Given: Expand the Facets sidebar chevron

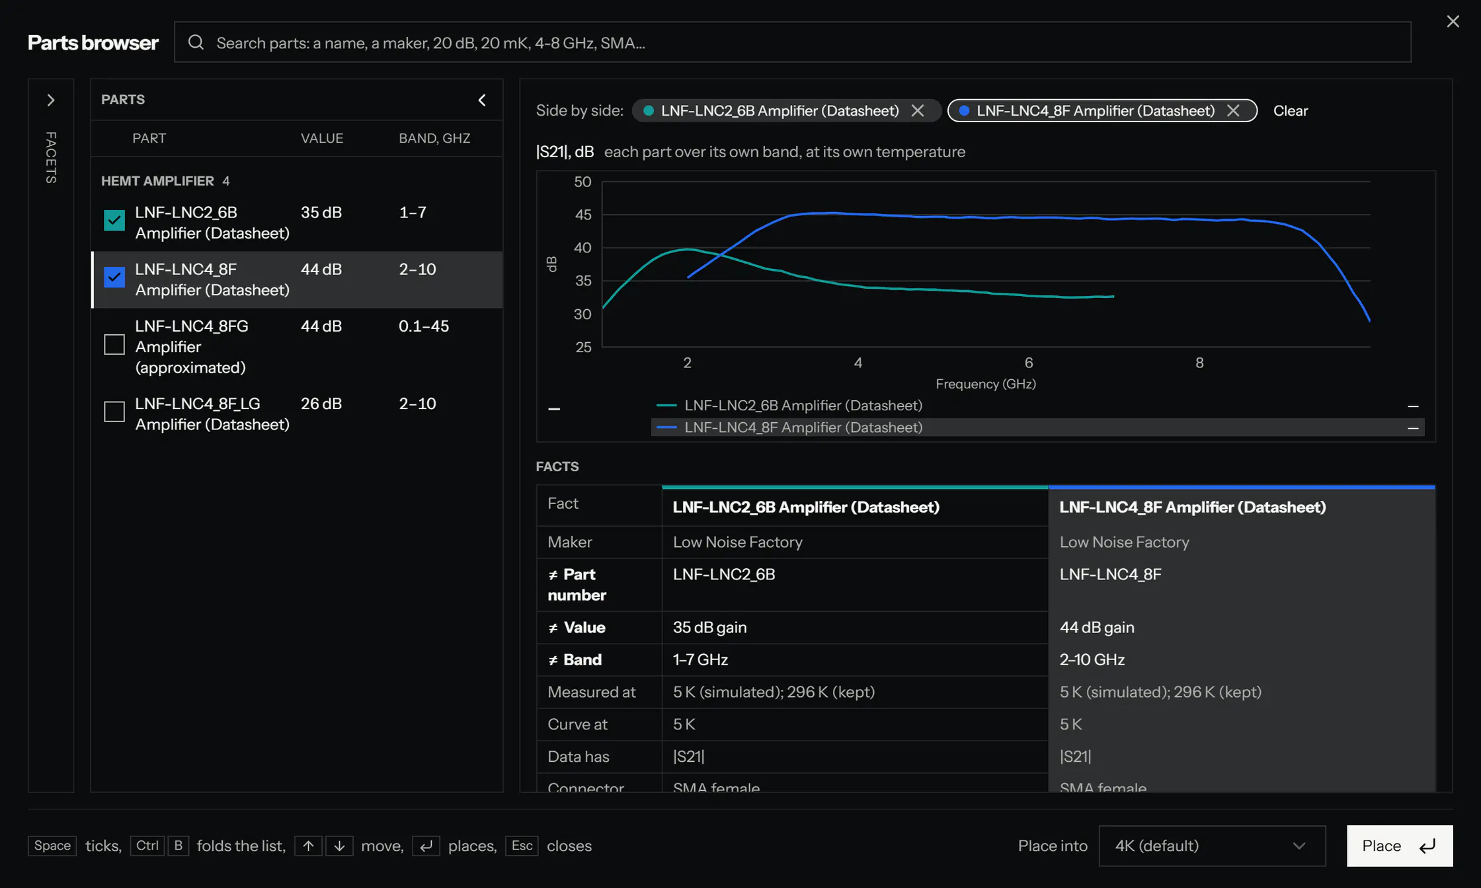Looking at the screenshot, I should (51, 100).
